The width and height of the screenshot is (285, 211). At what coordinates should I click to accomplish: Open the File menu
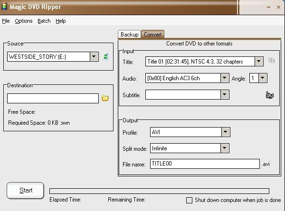click(x=6, y=21)
